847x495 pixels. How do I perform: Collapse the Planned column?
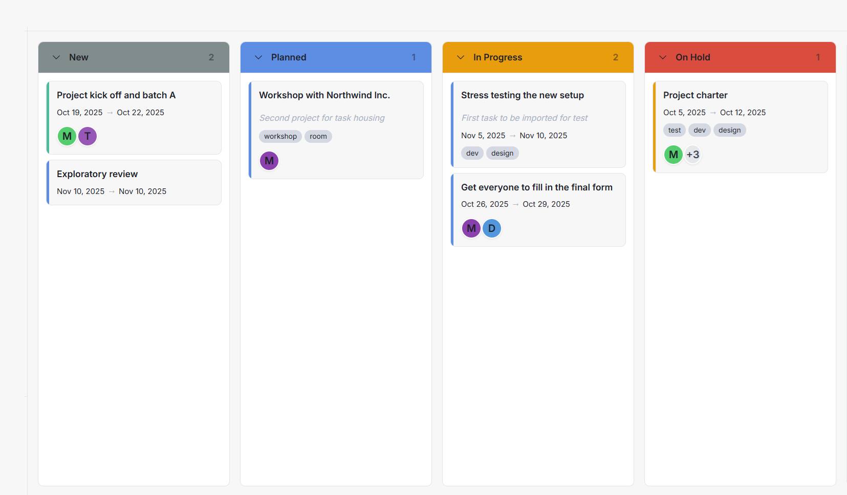point(258,57)
